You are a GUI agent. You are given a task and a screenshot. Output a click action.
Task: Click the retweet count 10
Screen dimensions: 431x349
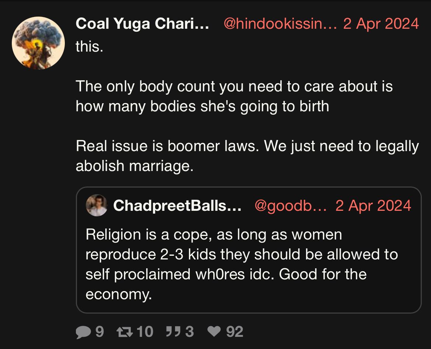[145, 332]
